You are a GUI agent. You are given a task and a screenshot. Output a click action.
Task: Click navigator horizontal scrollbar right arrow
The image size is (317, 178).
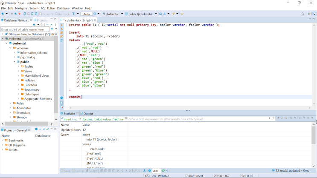(52, 123)
